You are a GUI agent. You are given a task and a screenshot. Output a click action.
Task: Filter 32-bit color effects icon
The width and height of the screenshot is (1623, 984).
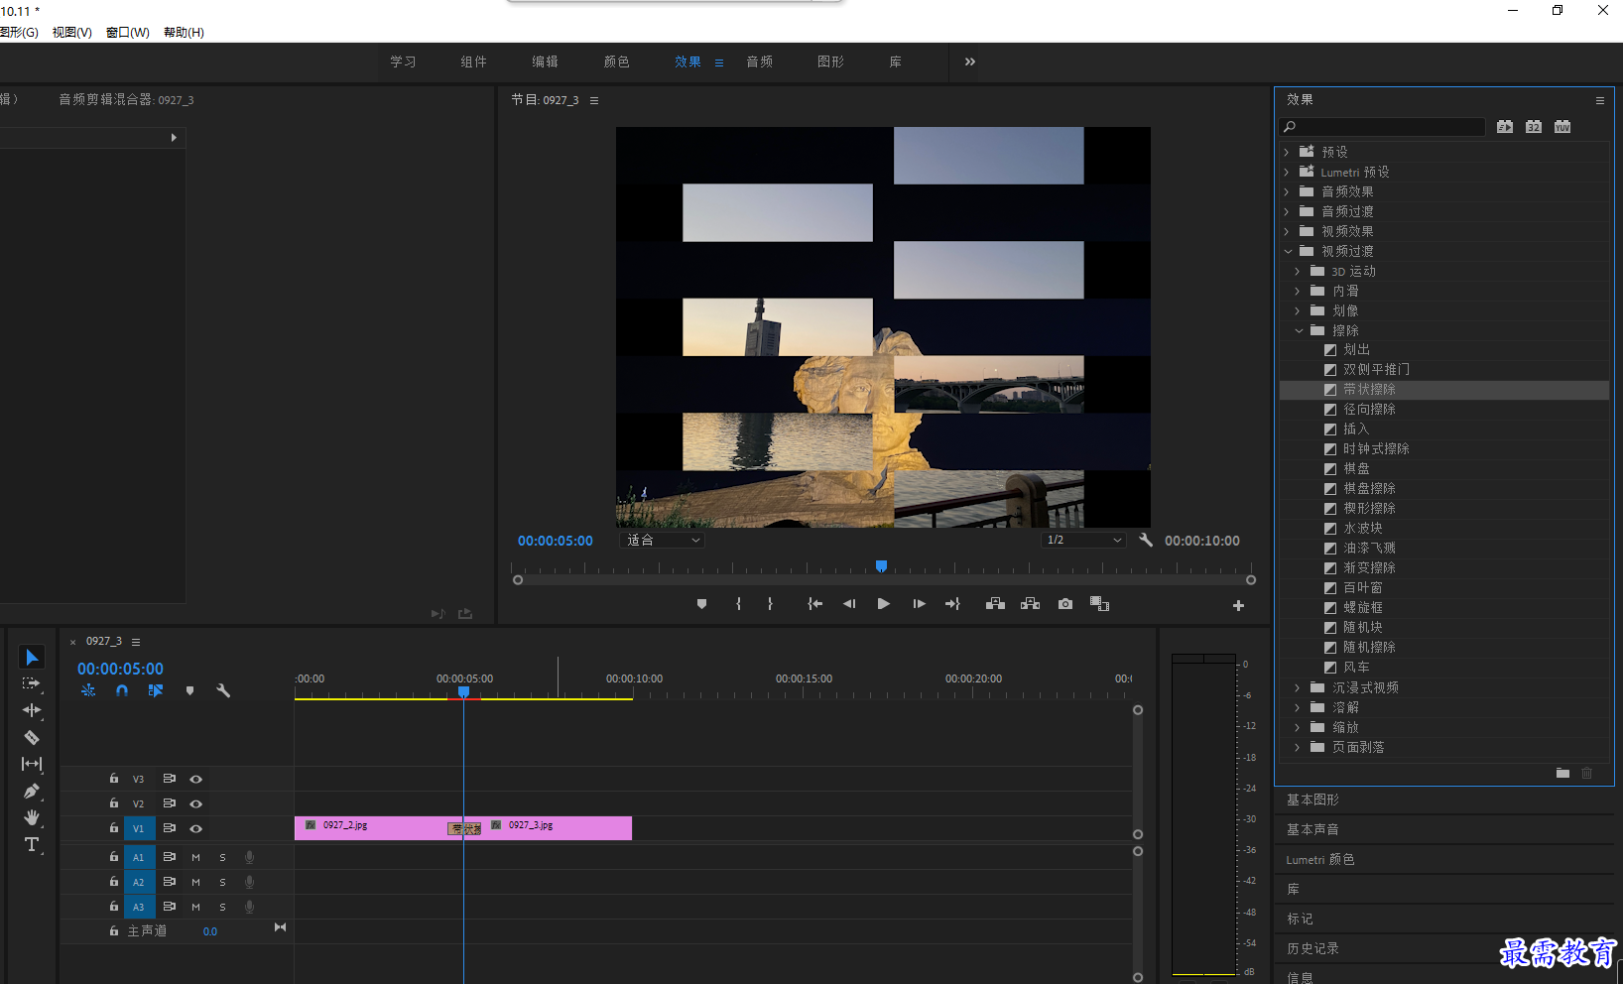[x=1534, y=127]
